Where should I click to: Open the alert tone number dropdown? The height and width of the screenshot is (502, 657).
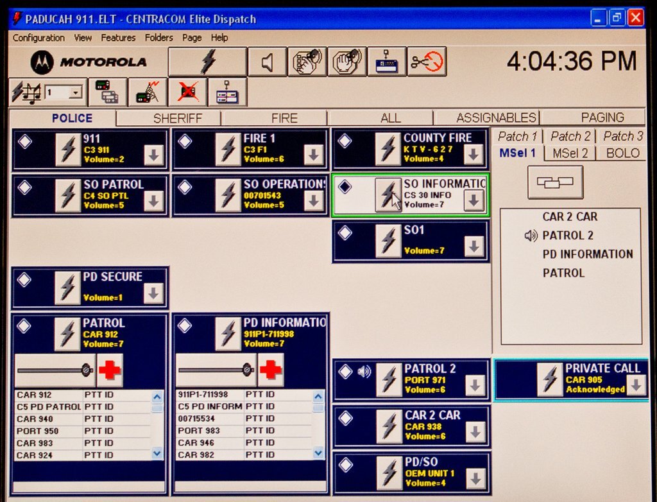(x=76, y=93)
